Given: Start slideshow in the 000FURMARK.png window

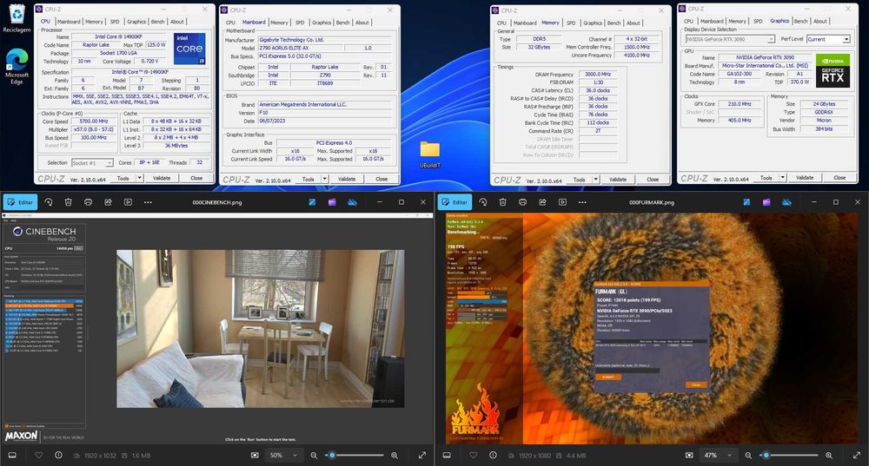Looking at the screenshot, I should (x=562, y=202).
